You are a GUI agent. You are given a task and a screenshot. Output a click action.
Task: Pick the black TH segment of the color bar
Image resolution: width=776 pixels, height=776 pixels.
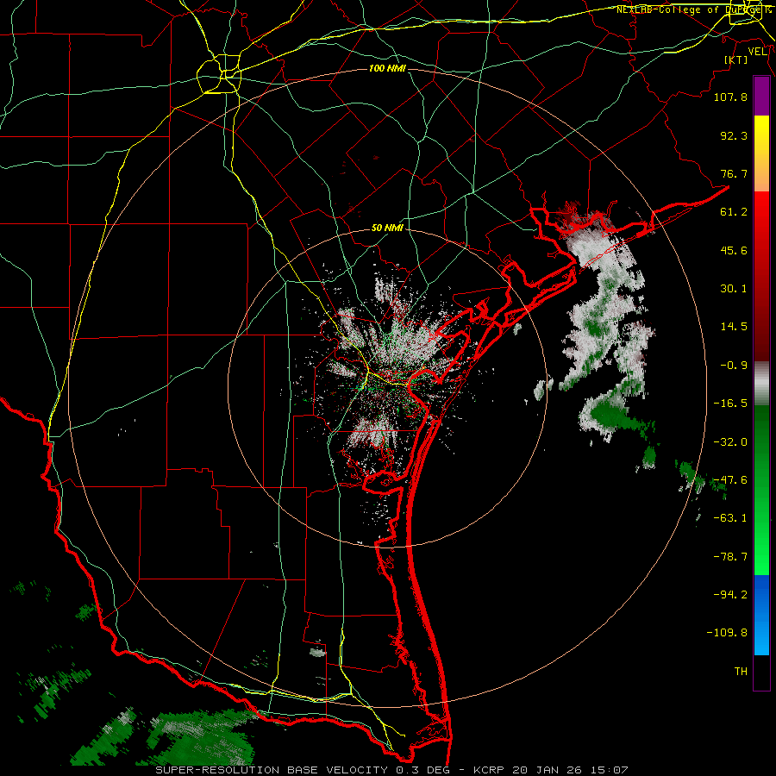click(761, 673)
